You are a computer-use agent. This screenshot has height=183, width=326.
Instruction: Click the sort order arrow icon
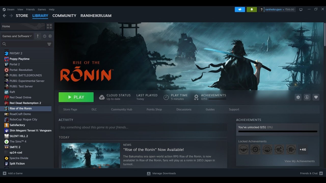[38, 36]
